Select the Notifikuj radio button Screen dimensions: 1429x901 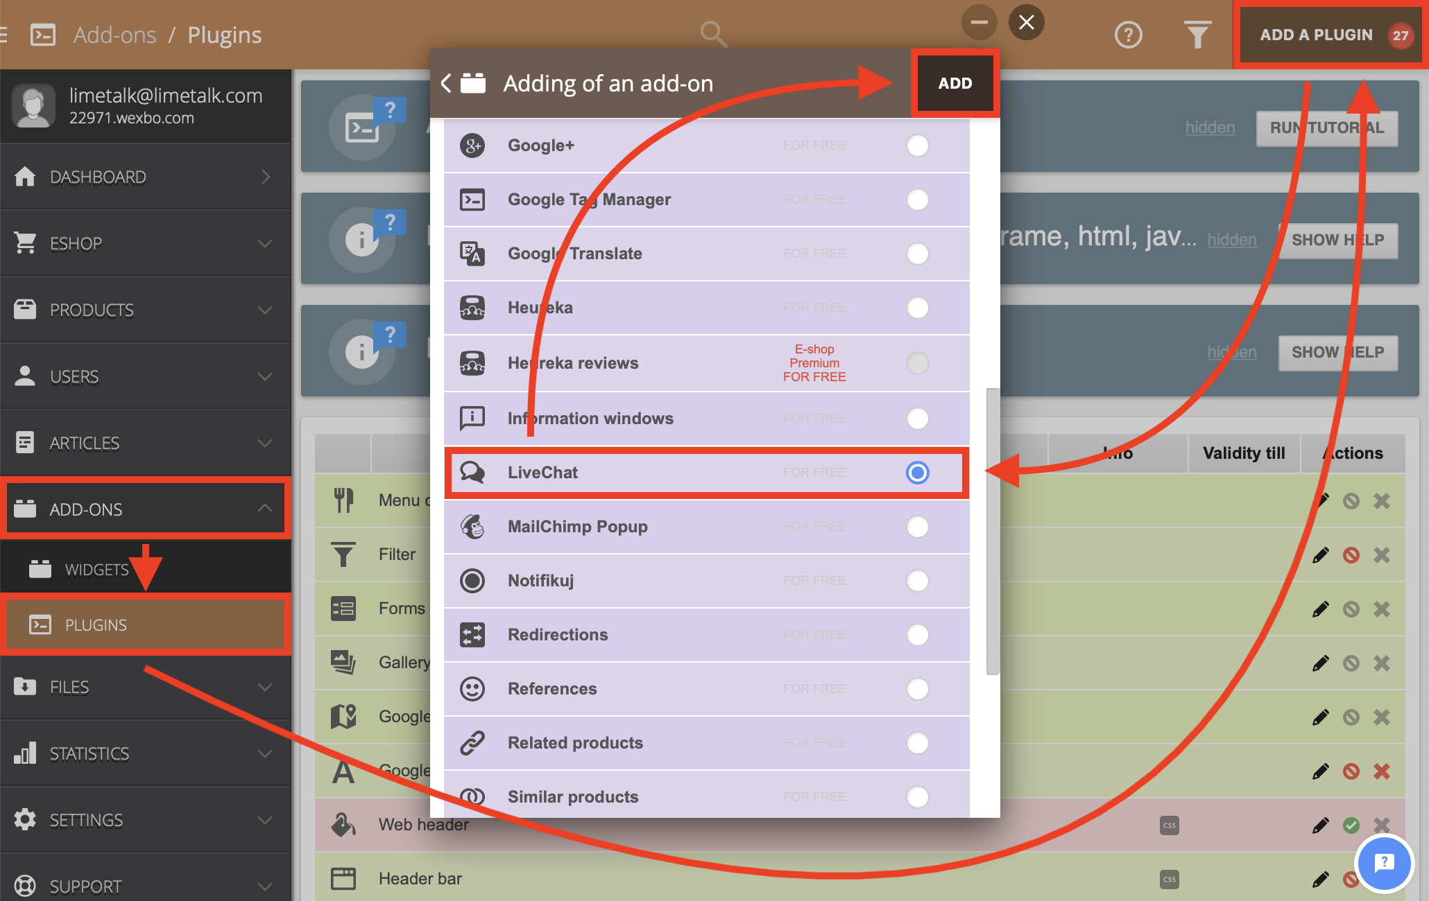(918, 581)
